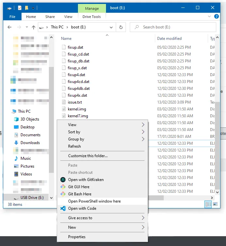
Task: Open the Sort by submenu
Action: pos(102,132)
